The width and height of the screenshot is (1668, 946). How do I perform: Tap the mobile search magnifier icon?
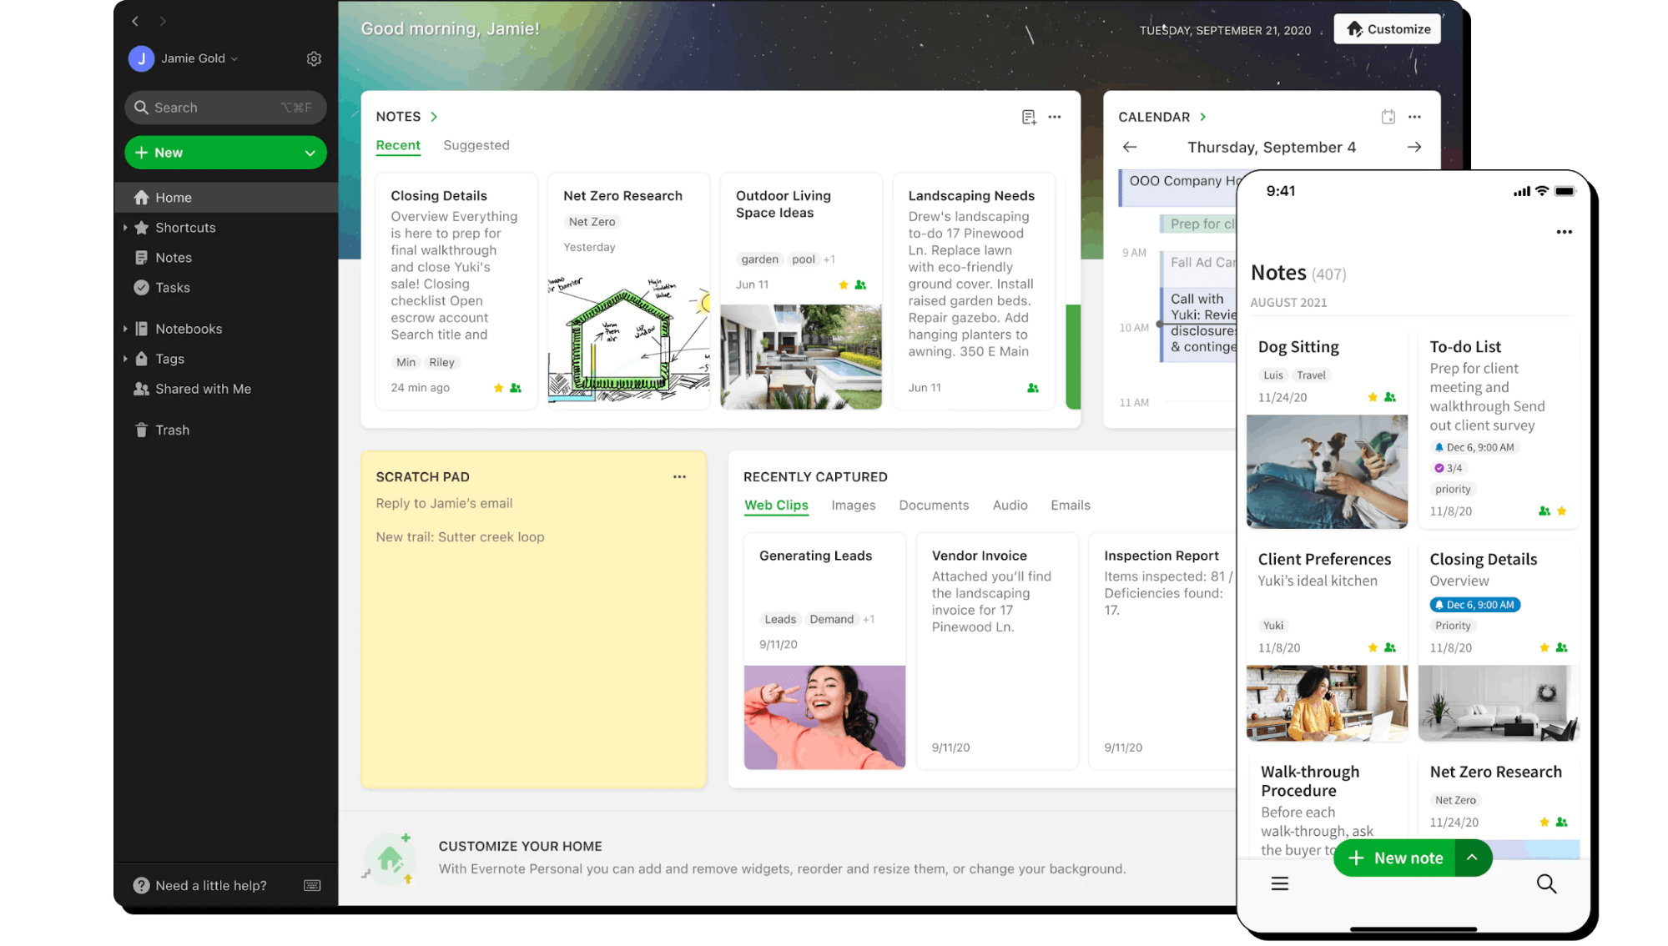(x=1546, y=883)
